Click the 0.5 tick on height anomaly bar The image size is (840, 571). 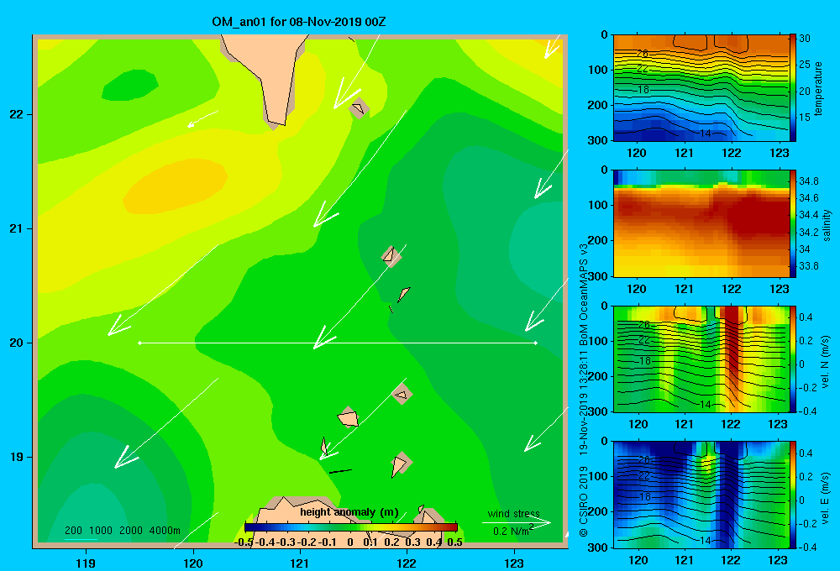(x=454, y=542)
